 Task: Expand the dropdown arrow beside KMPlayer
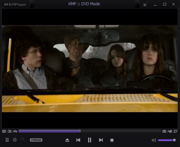pos(30,5)
